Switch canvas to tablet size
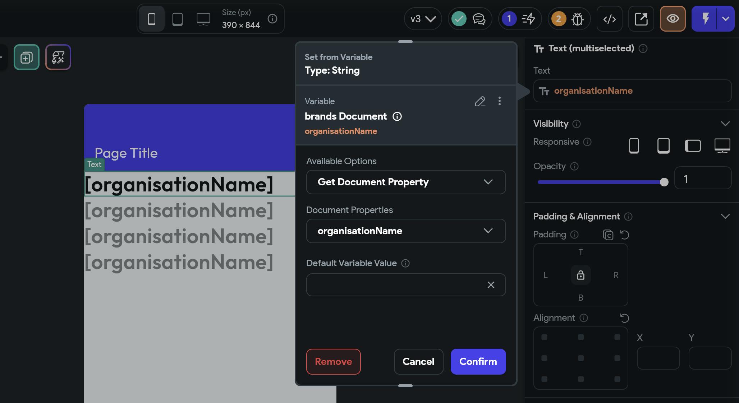 [x=178, y=19]
